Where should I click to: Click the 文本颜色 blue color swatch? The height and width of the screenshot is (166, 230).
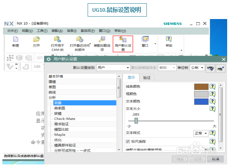click(201, 102)
